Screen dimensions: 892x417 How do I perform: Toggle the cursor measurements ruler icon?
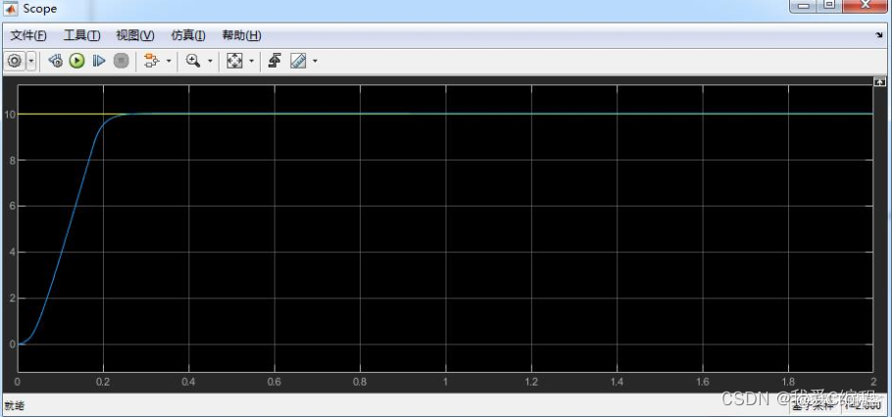[298, 61]
